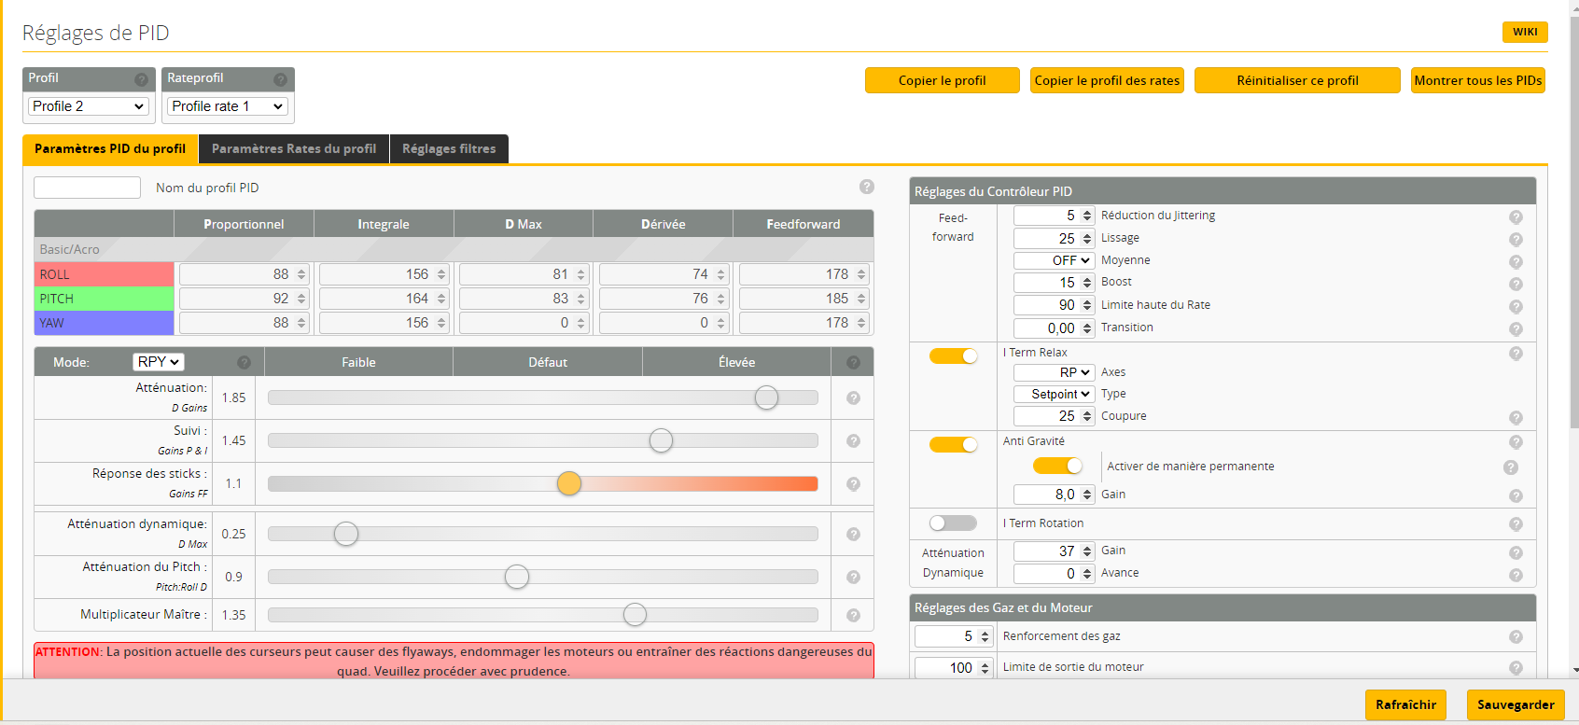Click help icon for Multiplicateur Maître slider
This screenshot has width=1579, height=725.
pyautogui.click(x=853, y=615)
